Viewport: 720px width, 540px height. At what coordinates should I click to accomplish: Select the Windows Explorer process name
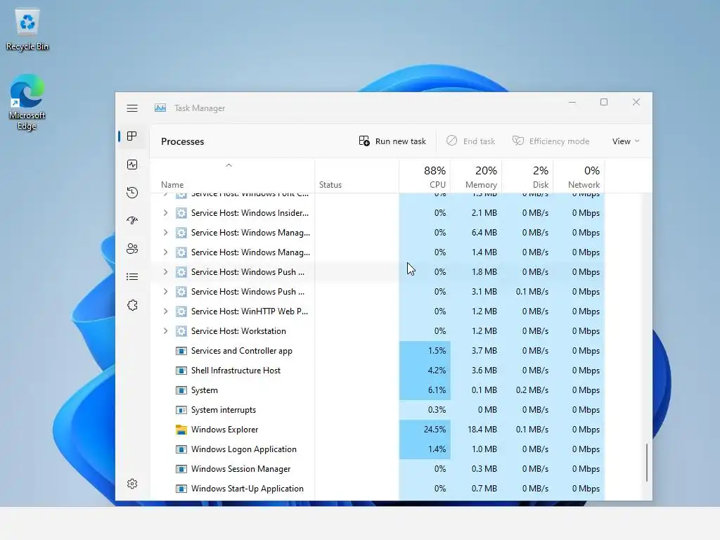pyautogui.click(x=224, y=430)
